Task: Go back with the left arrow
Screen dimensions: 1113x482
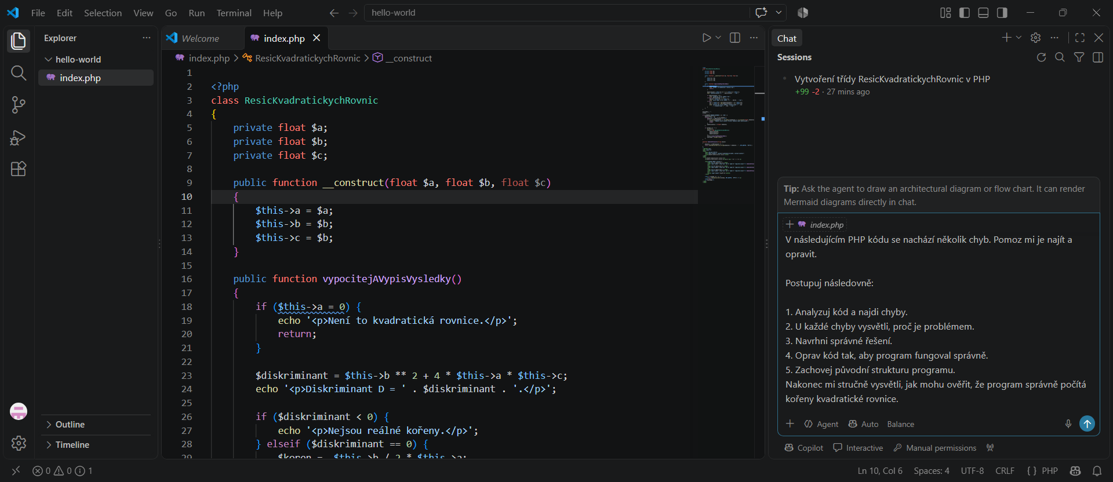Action: point(334,13)
